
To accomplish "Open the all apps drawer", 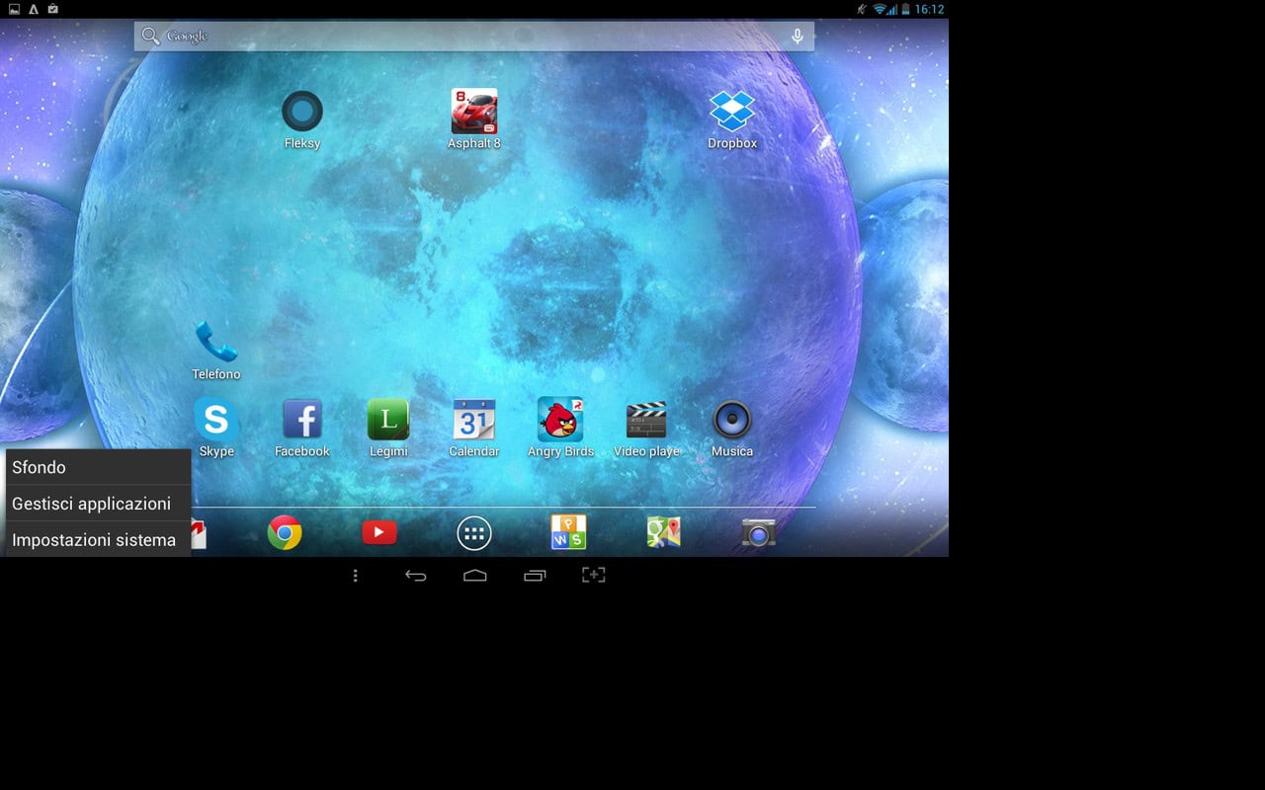I will coord(474,534).
